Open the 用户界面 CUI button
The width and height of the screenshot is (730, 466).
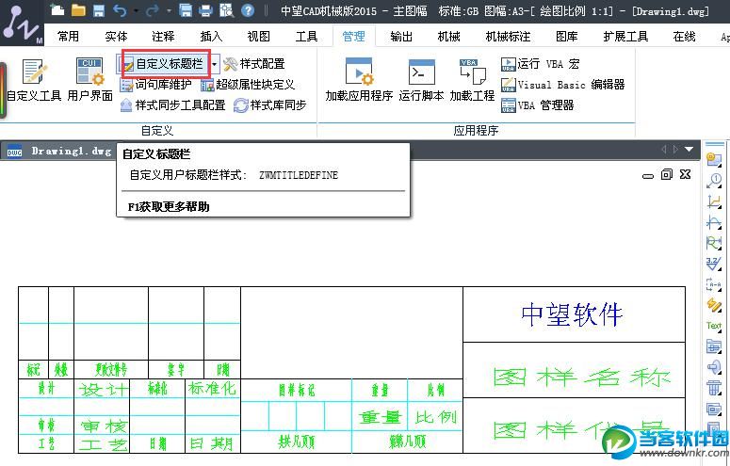click(x=89, y=80)
